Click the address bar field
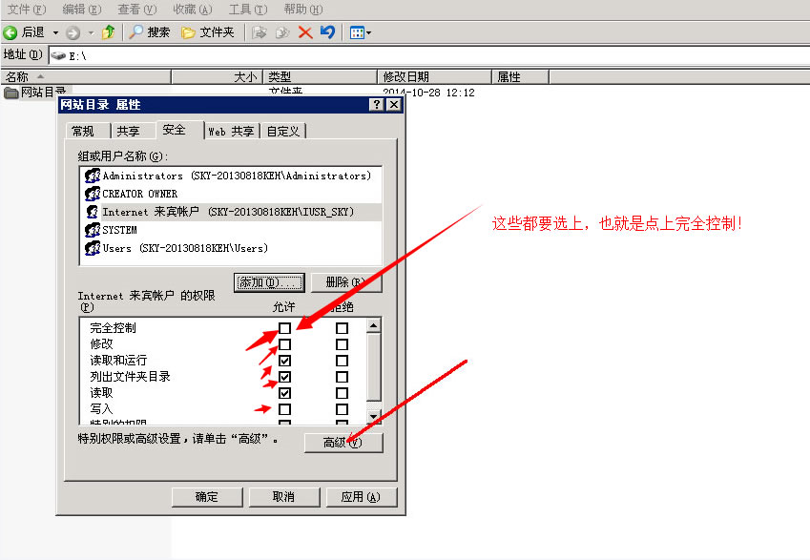 point(428,55)
